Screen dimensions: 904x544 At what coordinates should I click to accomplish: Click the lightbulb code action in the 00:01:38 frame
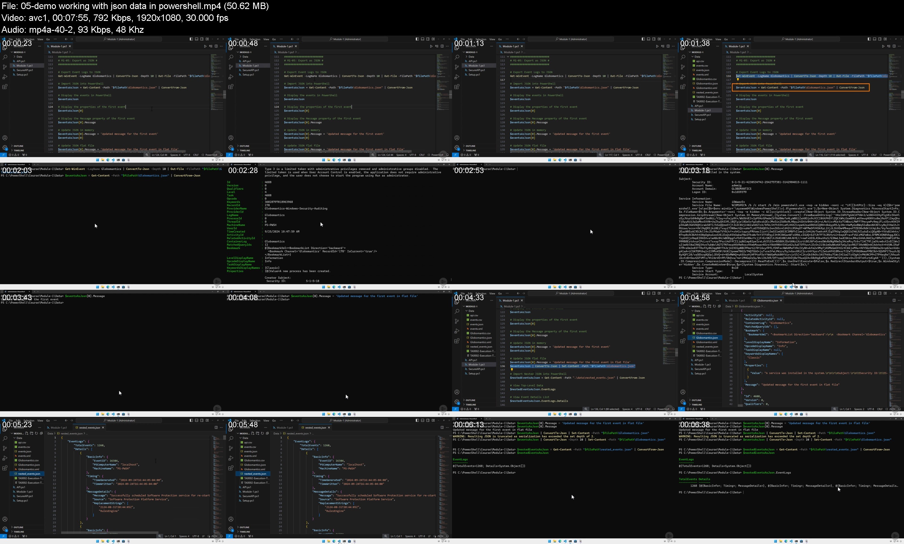738,80
